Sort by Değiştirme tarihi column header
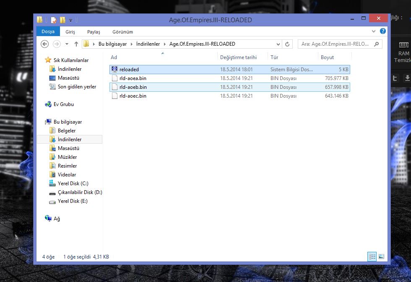Viewport: 411px width, 282px height. tap(238, 57)
